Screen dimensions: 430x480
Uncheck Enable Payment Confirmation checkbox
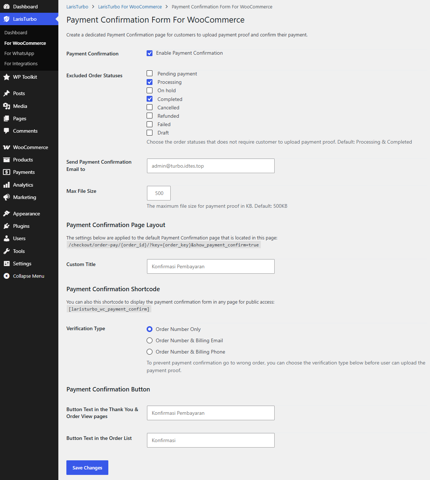(150, 53)
